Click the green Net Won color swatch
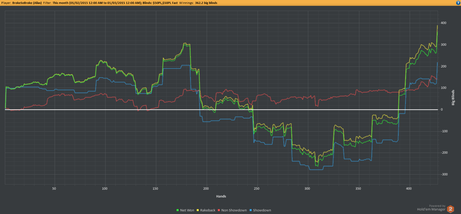The width and height of the screenshot is (461, 214). (178, 210)
